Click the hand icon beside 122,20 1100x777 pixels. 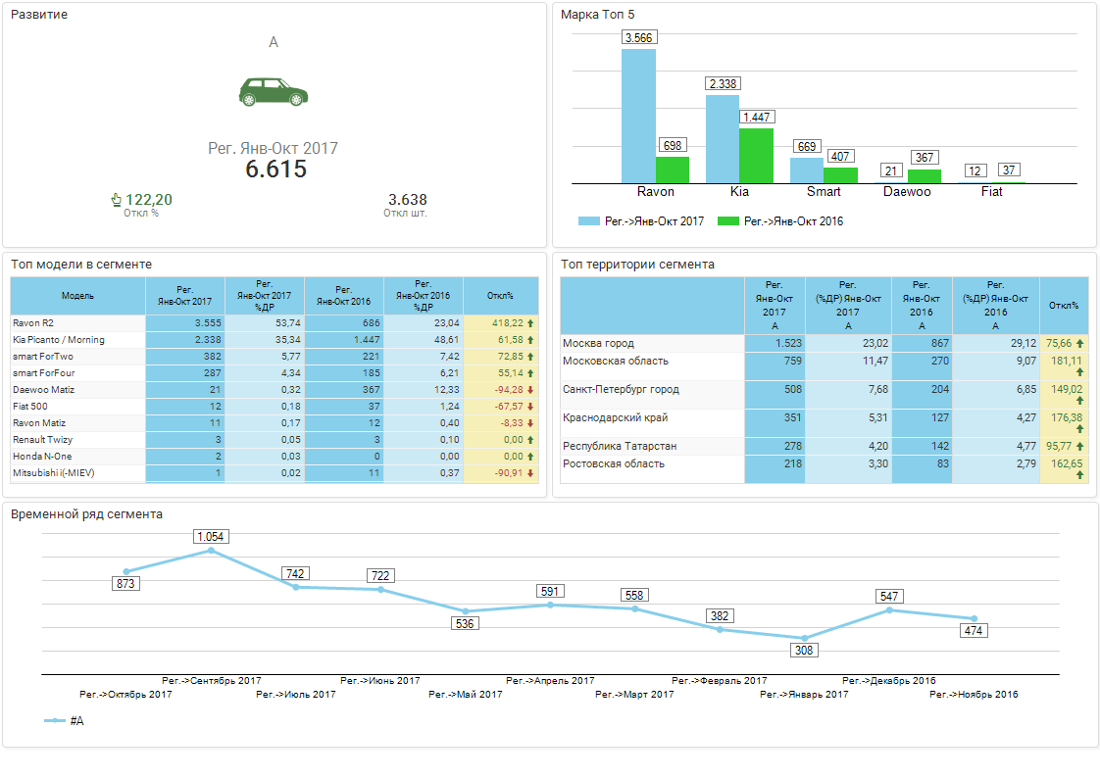click(117, 200)
